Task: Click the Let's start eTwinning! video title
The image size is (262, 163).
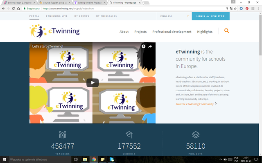Action: 48,46
